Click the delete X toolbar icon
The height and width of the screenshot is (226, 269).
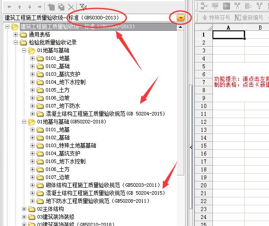point(71,7)
